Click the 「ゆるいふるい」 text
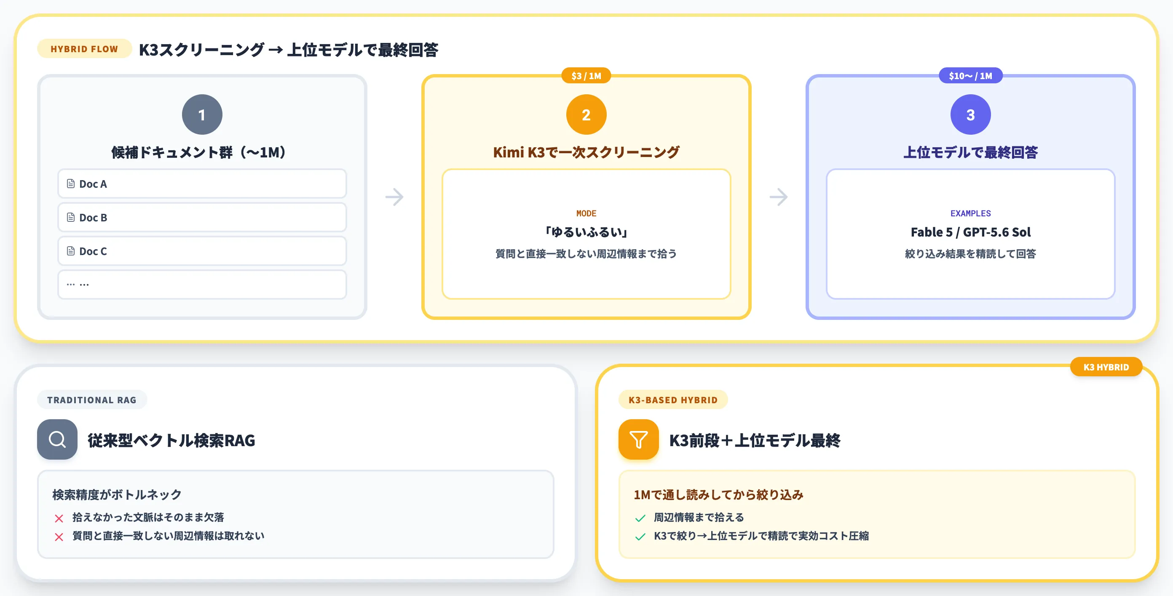Screen dimensions: 1173x596 586,232
